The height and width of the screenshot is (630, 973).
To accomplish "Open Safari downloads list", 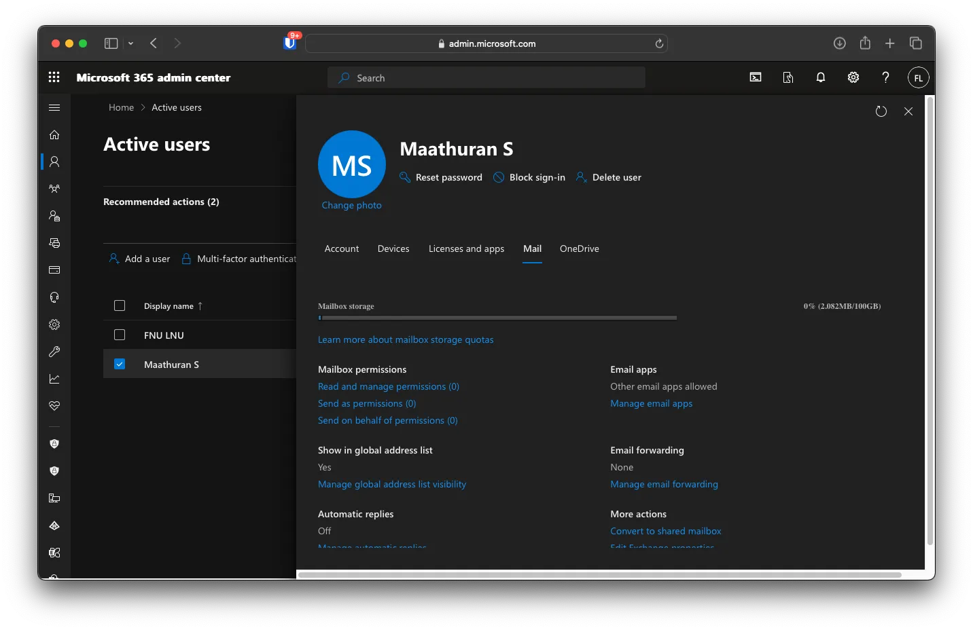I will point(840,43).
